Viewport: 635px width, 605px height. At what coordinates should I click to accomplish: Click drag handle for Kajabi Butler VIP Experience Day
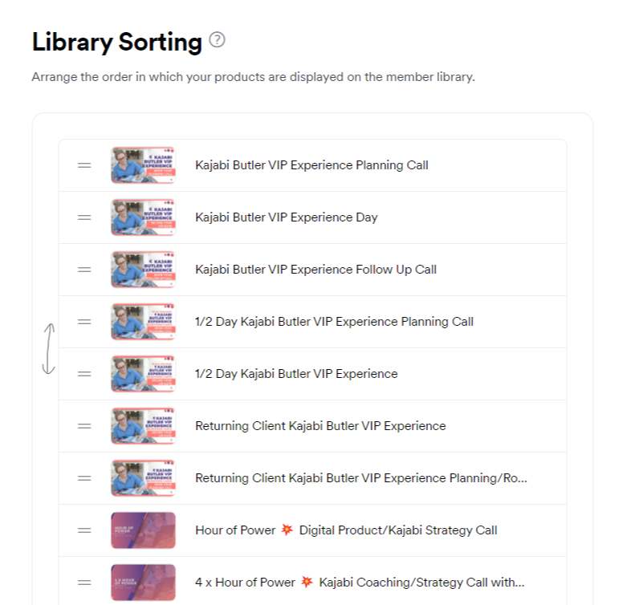coord(84,217)
